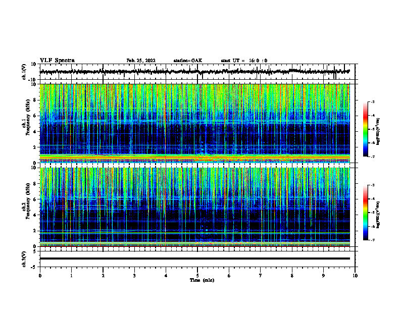Click the log(PSD) label beside ch.2 color bar
Image resolution: width=400 pixels, height=309 pixels.
tap(378, 215)
